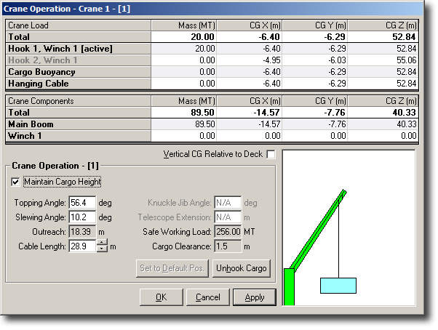Click the Crane Load column header

click(x=79, y=25)
